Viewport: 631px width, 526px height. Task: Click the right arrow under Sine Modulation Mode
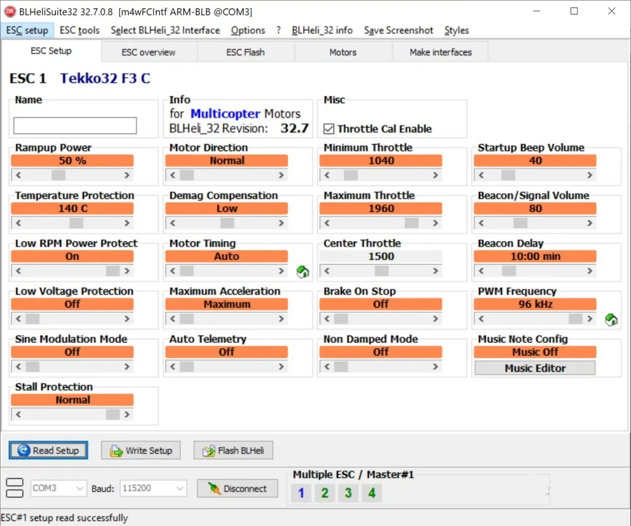click(127, 366)
